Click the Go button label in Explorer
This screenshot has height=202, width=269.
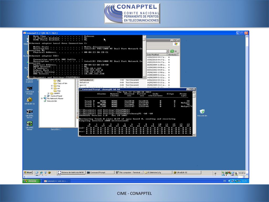[x=175, y=51]
